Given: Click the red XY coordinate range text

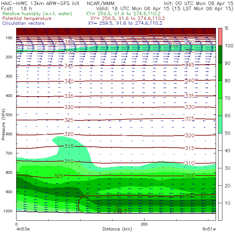Looking at the screenshot, I should pos(128,18).
